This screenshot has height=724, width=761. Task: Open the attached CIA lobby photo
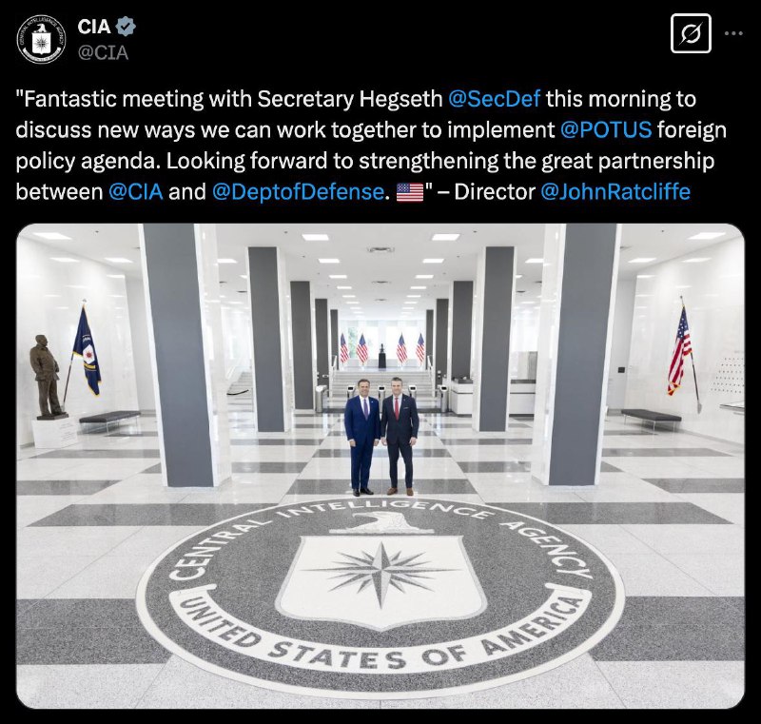tap(380, 466)
